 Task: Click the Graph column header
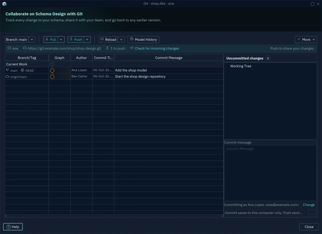pos(59,58)
